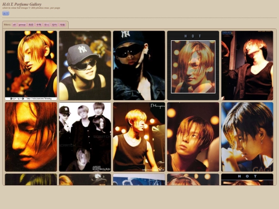The width and height of the screenshot is (279, 209).
Task: Open photo of man leaning back in black tank top
Action: [x=247, y=66]
